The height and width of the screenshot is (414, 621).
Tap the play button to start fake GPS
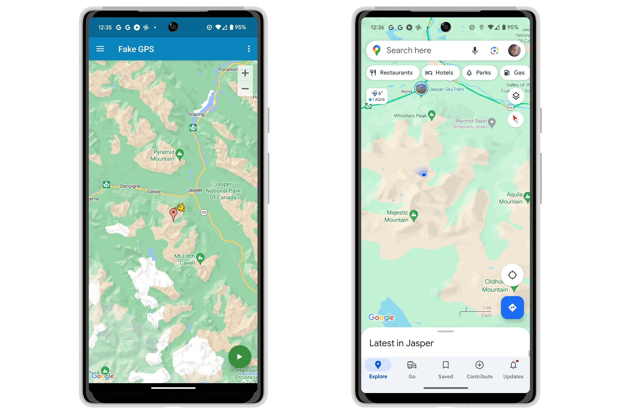click(x=240, y=356)
